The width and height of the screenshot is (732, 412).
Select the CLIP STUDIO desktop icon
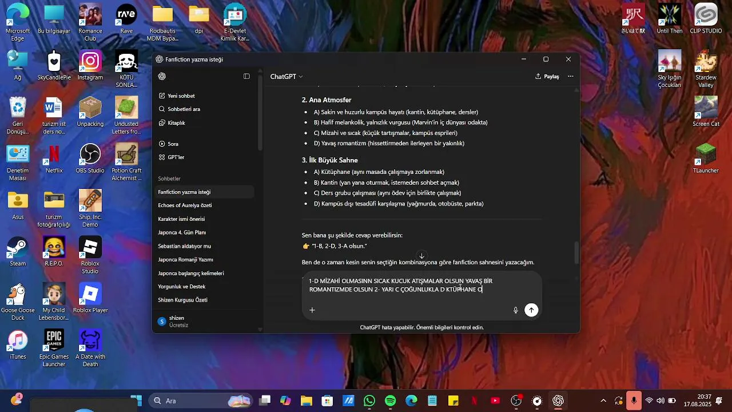706,19
